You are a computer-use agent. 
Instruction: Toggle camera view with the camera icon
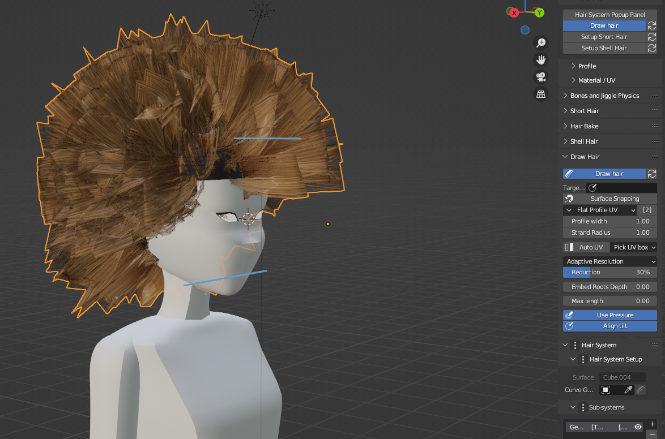pos(541,77)
